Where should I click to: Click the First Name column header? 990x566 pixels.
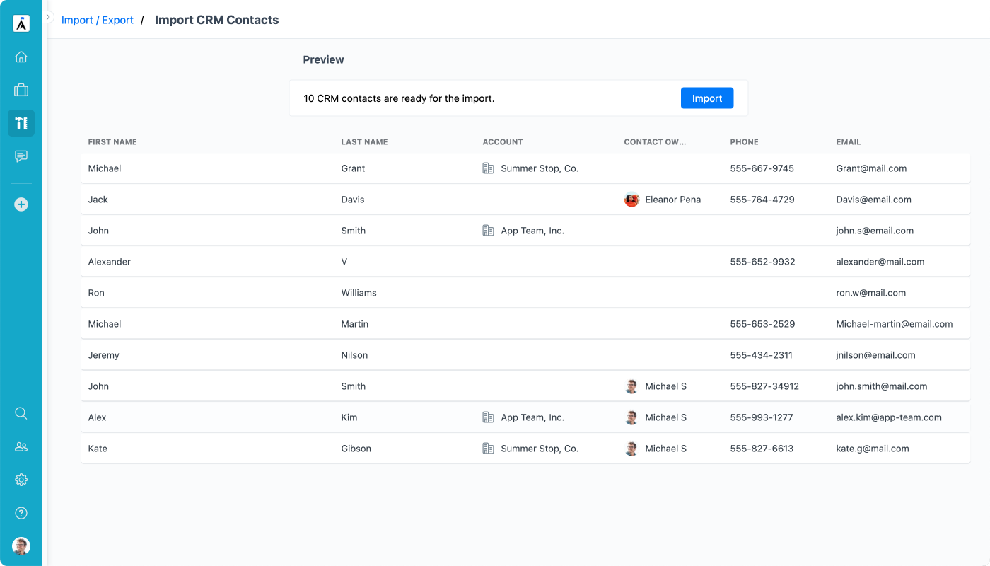point(112,142)
